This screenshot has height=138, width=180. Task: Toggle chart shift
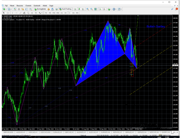(104, 9)
